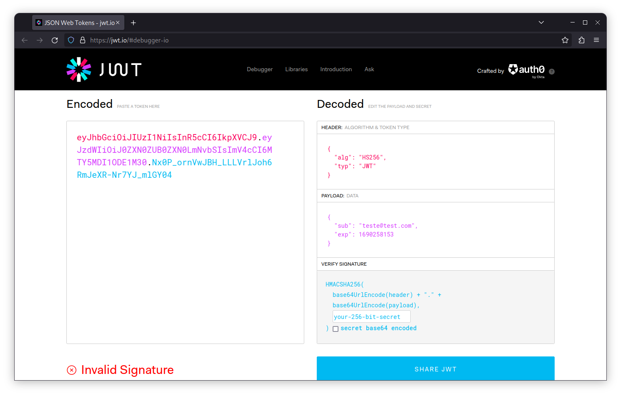Click the padlock site security icon
This screenshot has height=396, width=621.
tap(83, 40)
